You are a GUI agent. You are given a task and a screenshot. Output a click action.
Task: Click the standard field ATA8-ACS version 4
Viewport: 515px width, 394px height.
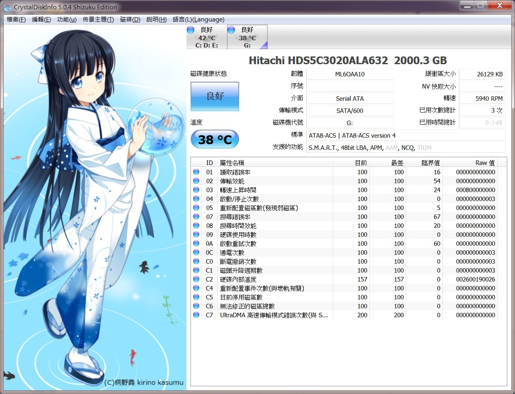pos(406,135)
